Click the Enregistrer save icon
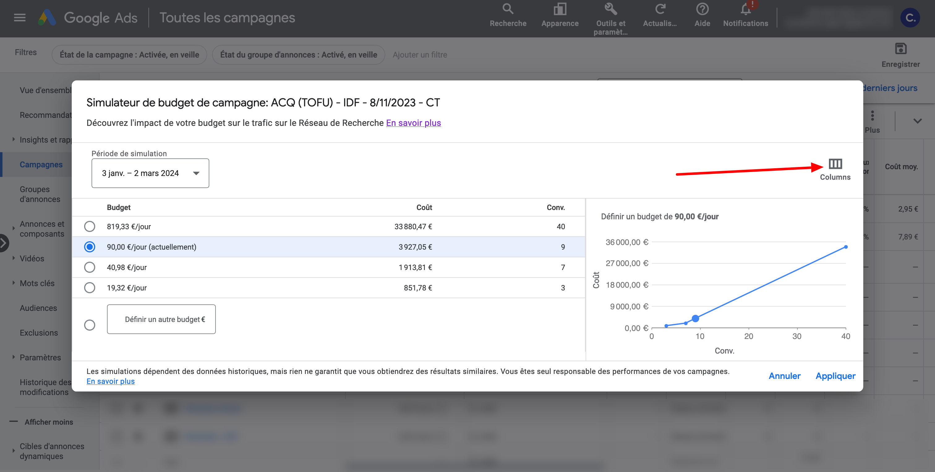The height and width of the screenshot is (472, 935). 900,55
